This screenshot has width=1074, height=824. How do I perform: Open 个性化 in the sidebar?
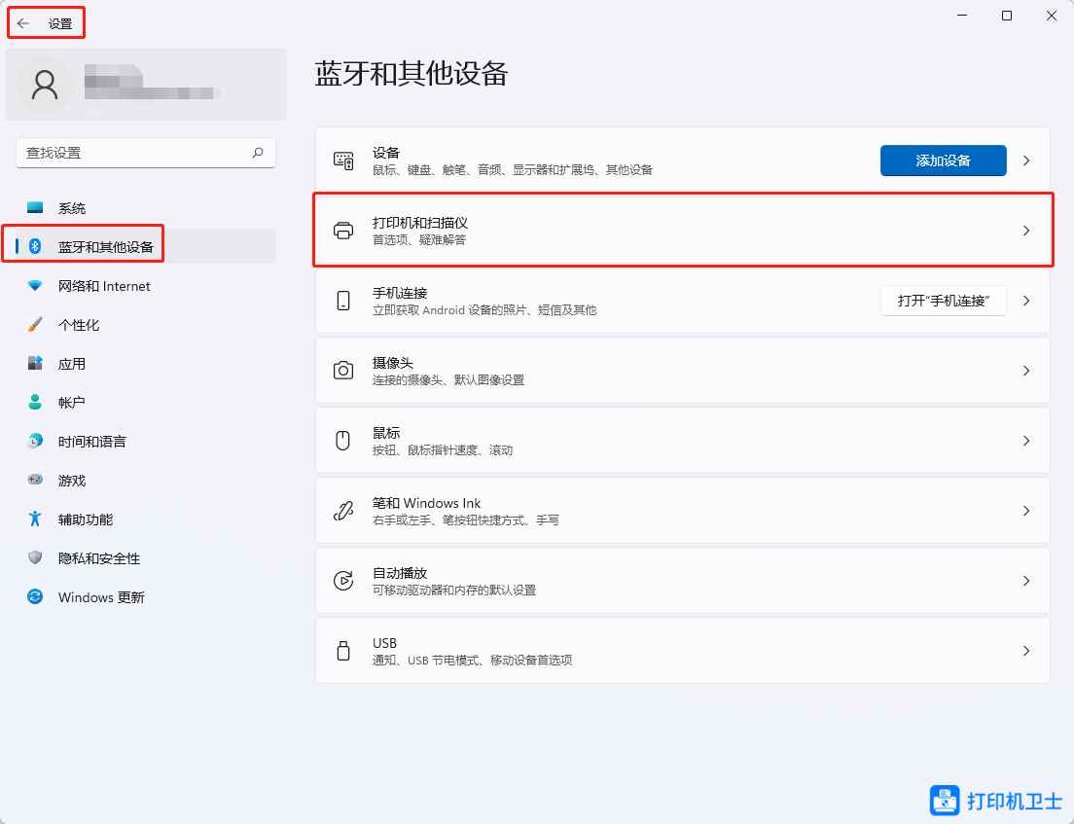click(x=146, y=325)
